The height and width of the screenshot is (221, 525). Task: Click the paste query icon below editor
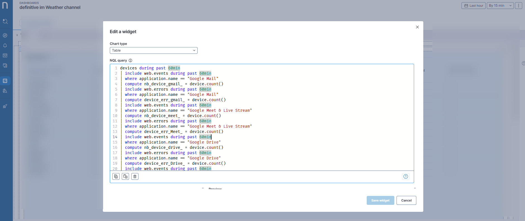(x=125, y=176)
